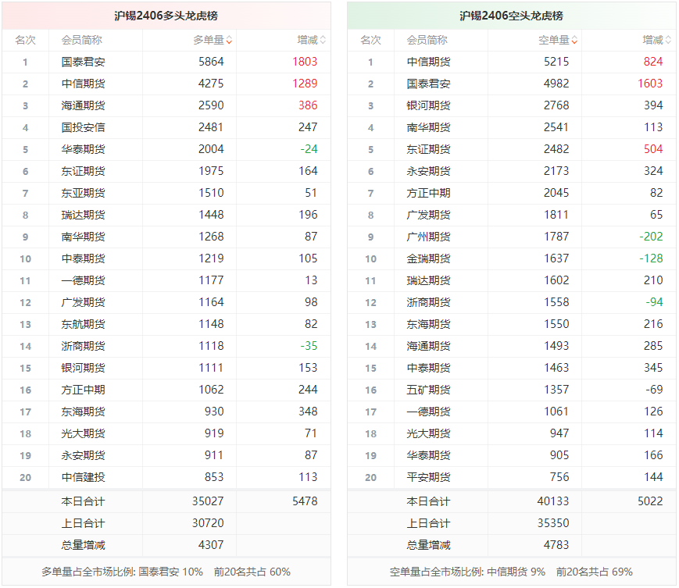Click green change value -202
Viewport: 679px width, 588px height.
coord(651,237)
